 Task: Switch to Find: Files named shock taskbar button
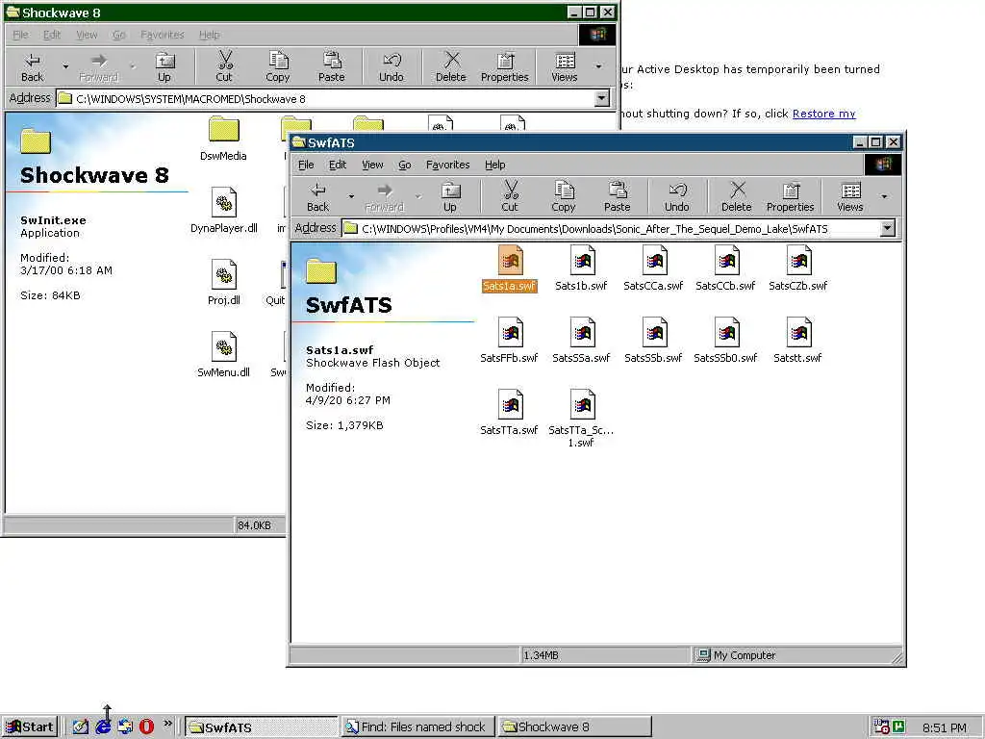coord(417,727)
